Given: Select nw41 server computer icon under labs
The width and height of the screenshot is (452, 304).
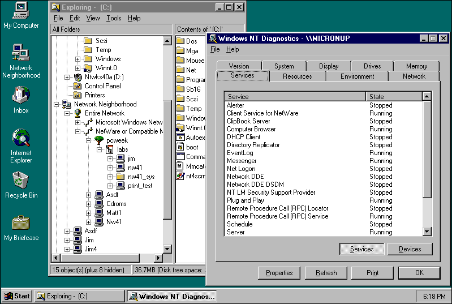Looking at the screenshot, I should (120, 168).
